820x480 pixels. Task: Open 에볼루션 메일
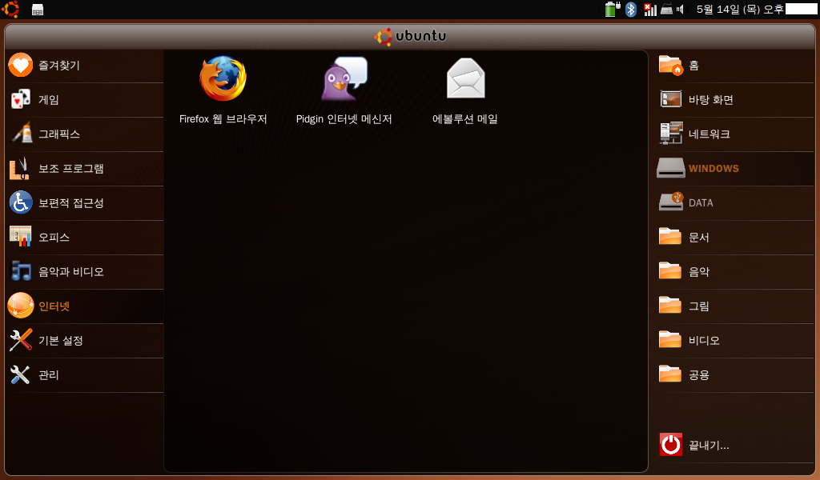[x=465, y=90]
